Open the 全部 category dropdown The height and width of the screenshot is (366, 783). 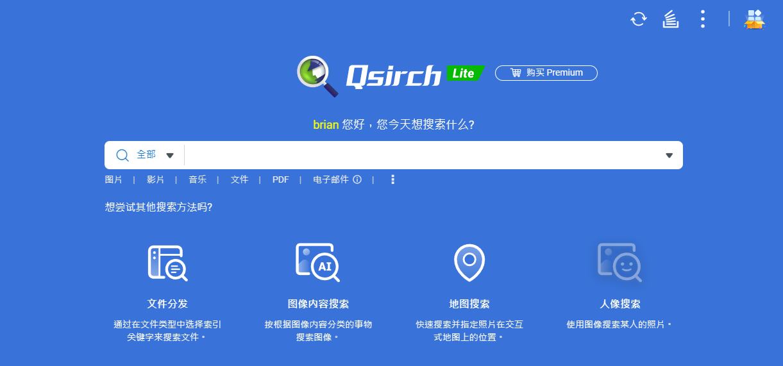click(155, 155)
